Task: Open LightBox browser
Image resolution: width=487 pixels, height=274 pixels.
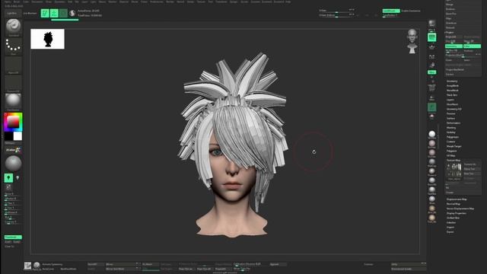Action: tap(12, 14)
